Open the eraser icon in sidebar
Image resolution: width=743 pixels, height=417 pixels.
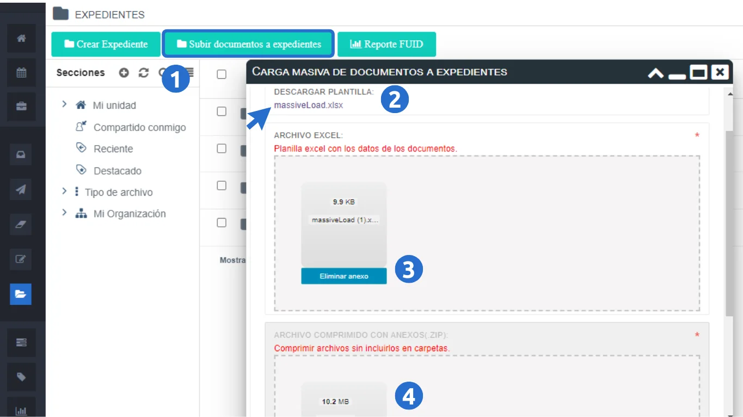[x=21, y=225]
